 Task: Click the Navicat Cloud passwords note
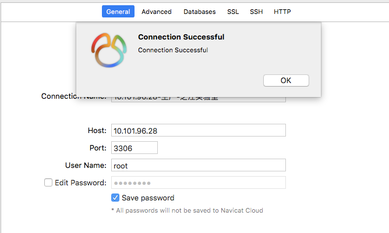point(188,210)
